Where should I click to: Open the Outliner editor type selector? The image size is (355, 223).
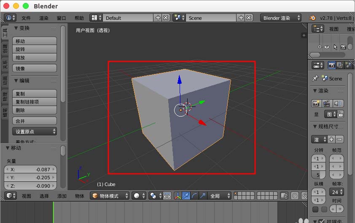(318, 29)
